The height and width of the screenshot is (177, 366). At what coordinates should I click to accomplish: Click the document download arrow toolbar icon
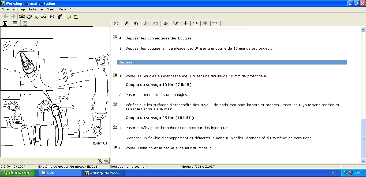[x=36, y=17]
